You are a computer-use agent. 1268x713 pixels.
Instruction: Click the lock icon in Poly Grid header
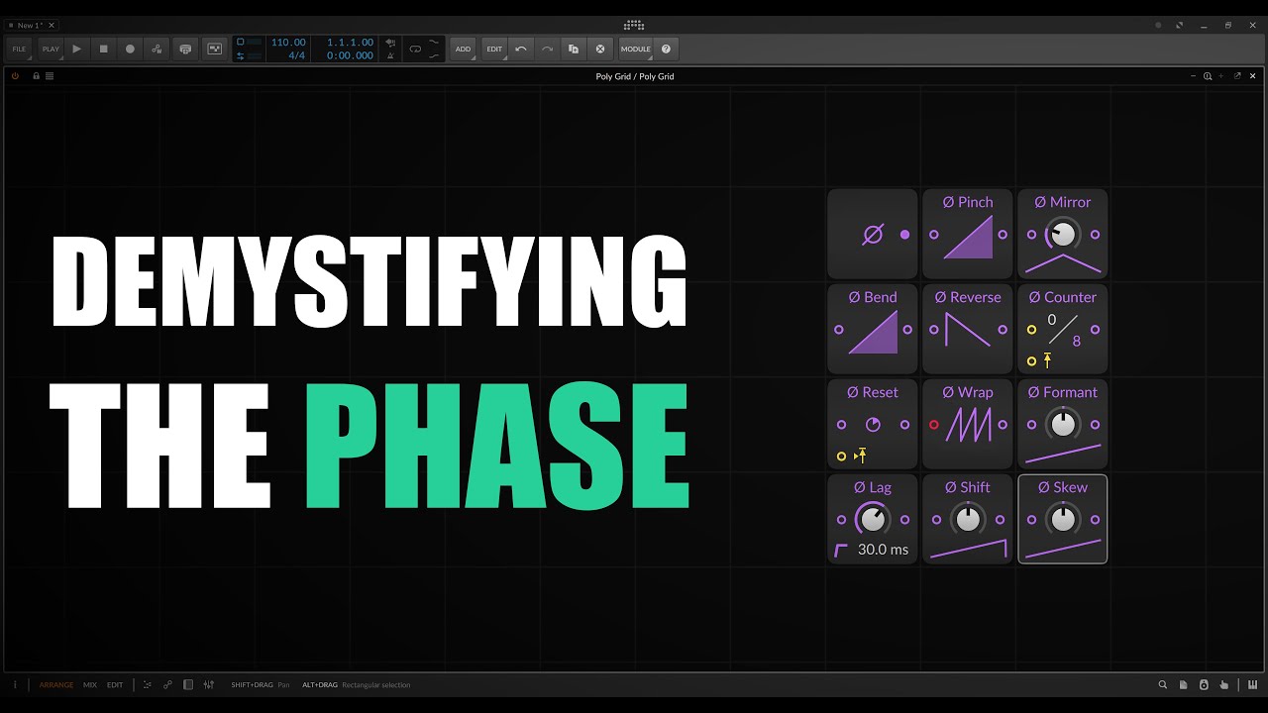[x=36, y=76]
